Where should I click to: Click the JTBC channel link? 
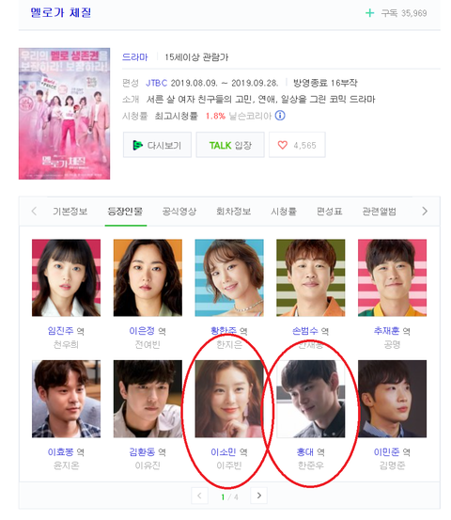156,83
